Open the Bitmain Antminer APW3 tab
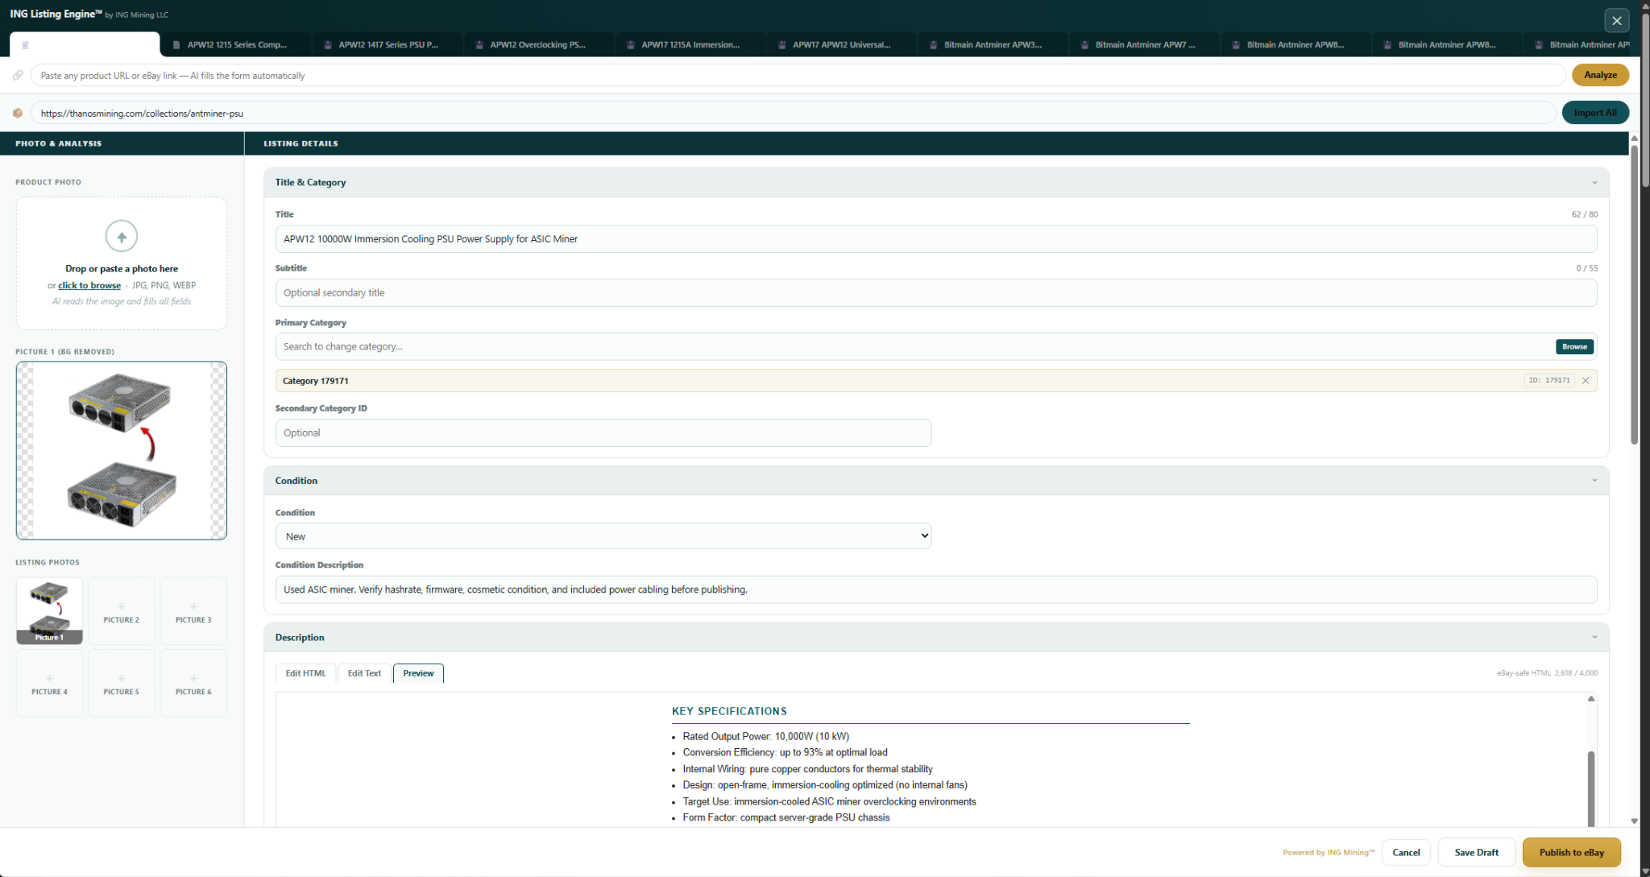 [994, 45]
